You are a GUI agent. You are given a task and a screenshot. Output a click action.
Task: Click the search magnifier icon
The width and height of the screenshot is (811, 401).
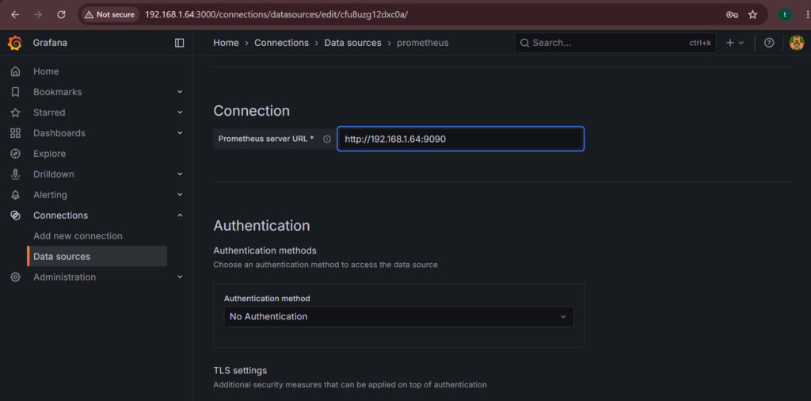[524, 43]
